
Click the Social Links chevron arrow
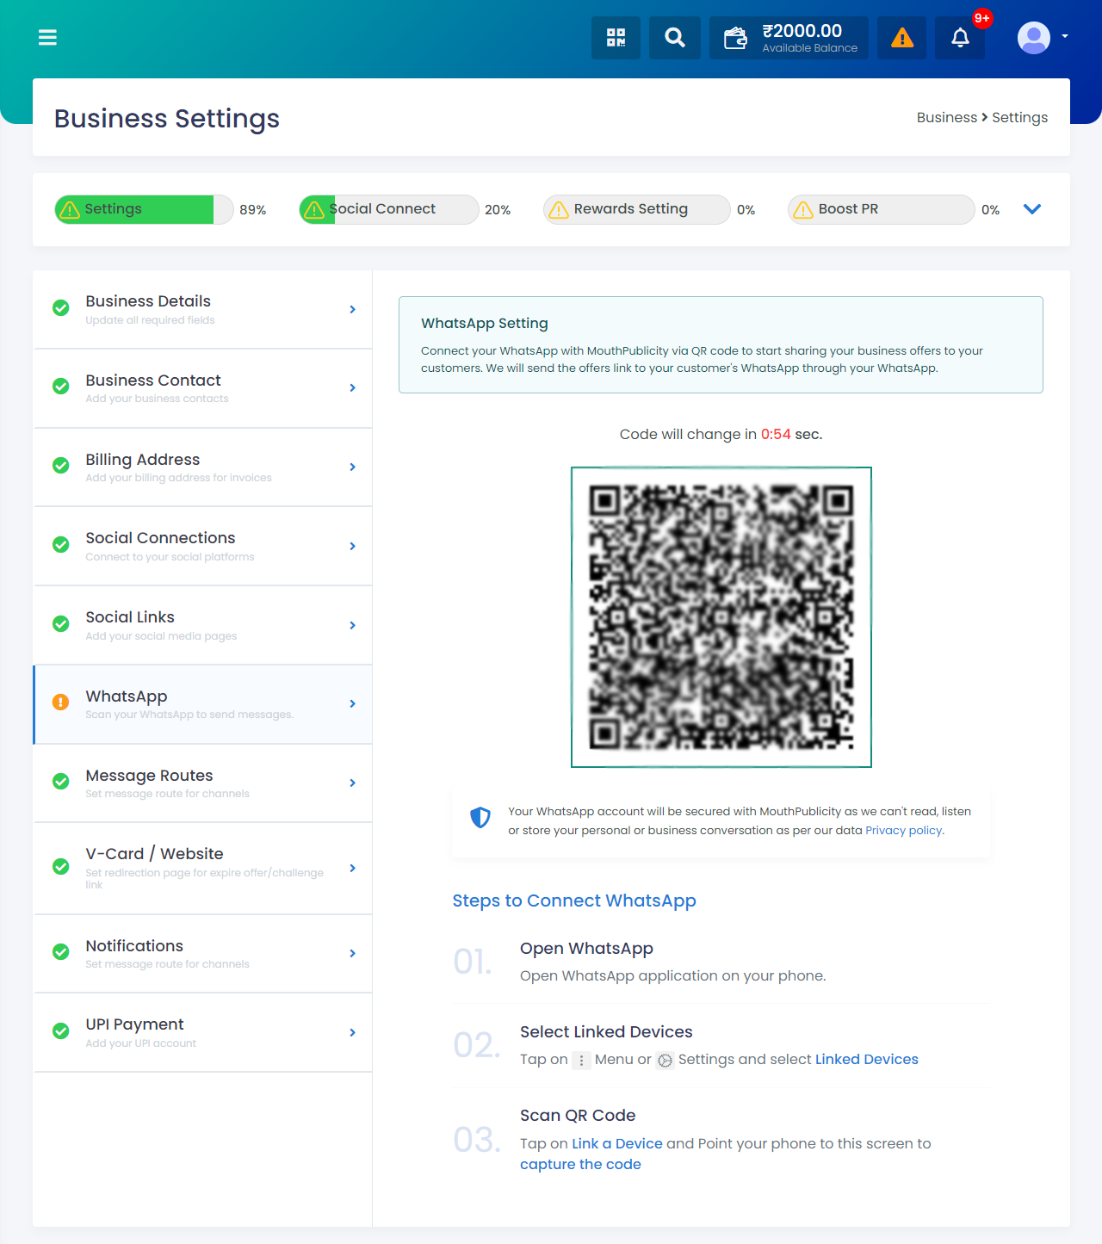pos(352,625)
